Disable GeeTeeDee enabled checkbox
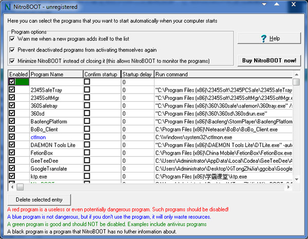Image resolution: width=308 pixels, height=239 pixels. pos(12,160)
